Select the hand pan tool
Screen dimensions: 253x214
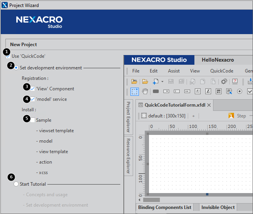(145, 91)
